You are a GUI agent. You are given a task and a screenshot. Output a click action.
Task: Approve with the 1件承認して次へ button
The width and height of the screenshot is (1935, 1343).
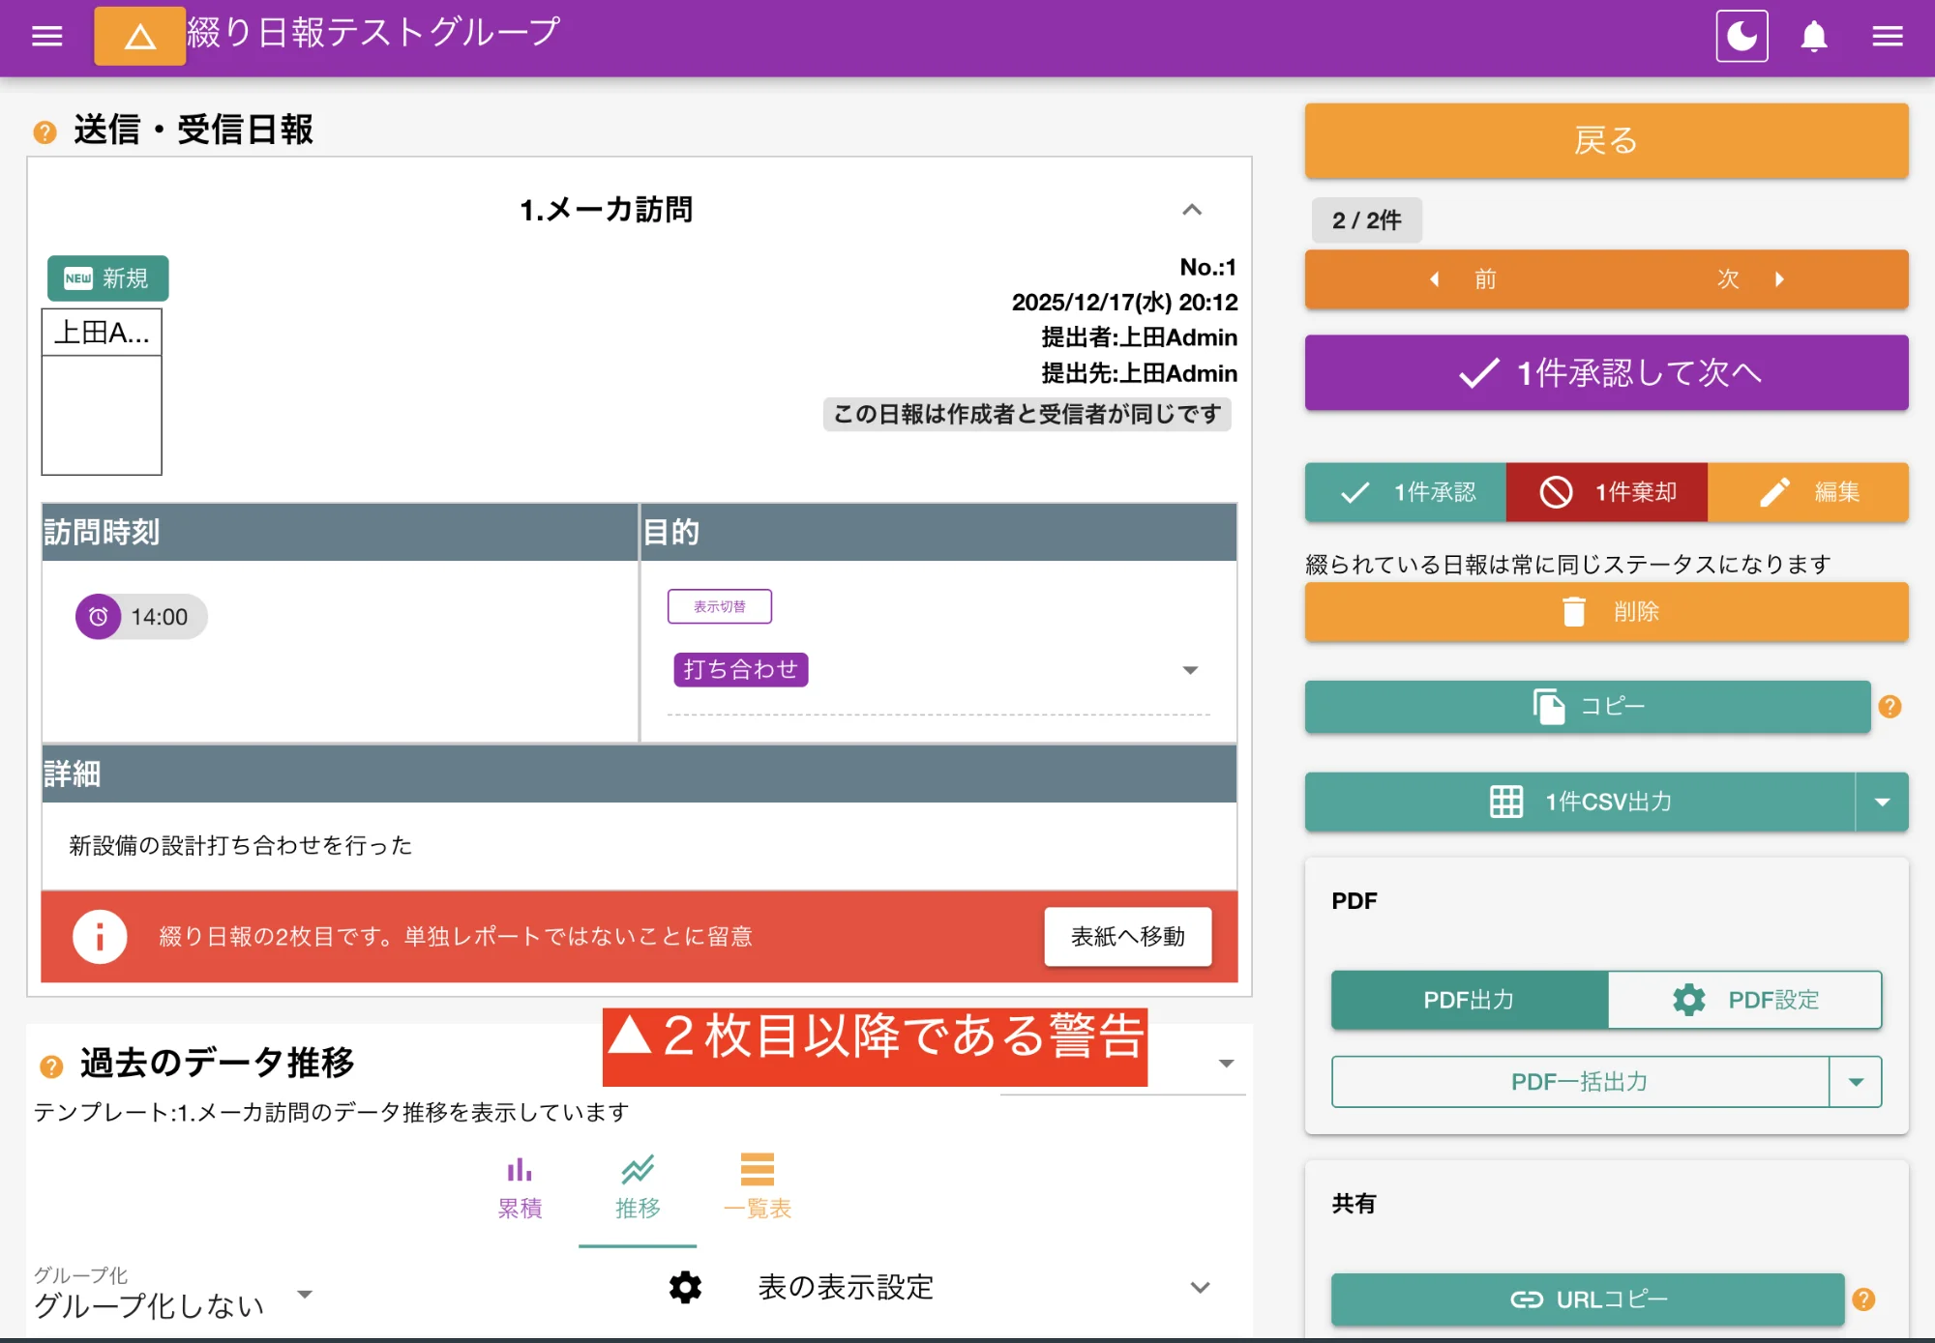1604,372
